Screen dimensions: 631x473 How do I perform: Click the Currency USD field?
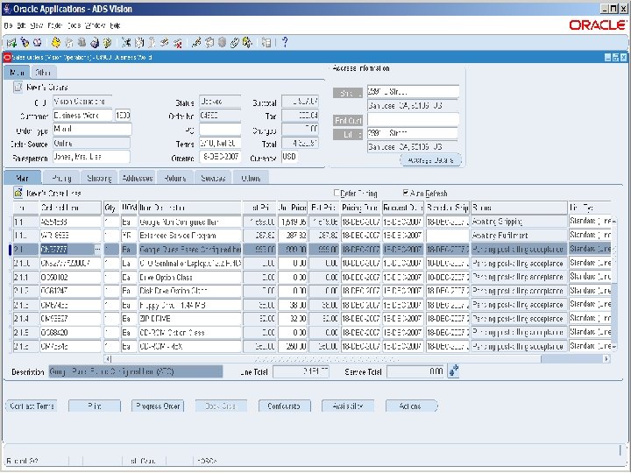[289, 157]
